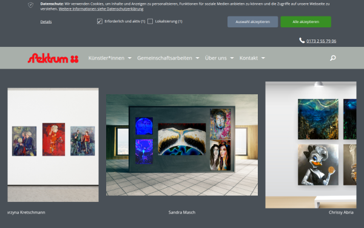Click the Kretschmann artist caption
This screenshot has width=364, height=228.
tap(26, 212)
